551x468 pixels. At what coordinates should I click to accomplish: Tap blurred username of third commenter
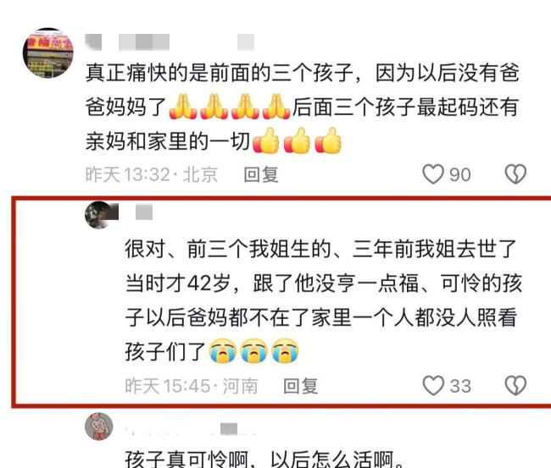(186, 429)
